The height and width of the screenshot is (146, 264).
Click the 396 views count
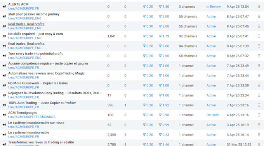pyautogui.click(x=110, y=105)
